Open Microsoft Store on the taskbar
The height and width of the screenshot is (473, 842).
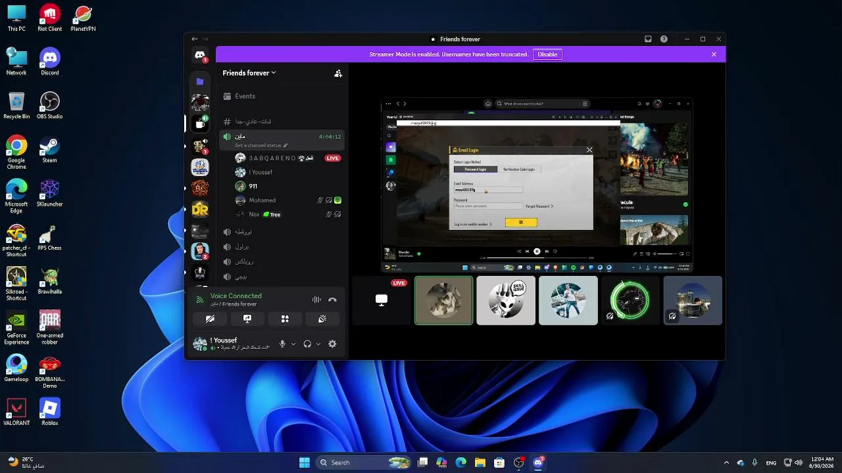[499, 462]
